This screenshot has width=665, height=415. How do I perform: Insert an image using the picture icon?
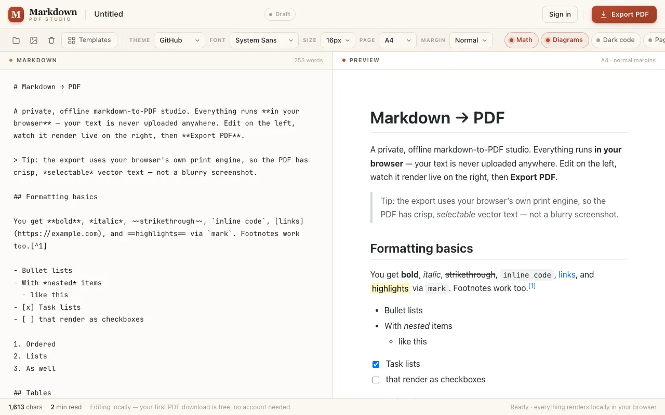click(x=34, y=40)
